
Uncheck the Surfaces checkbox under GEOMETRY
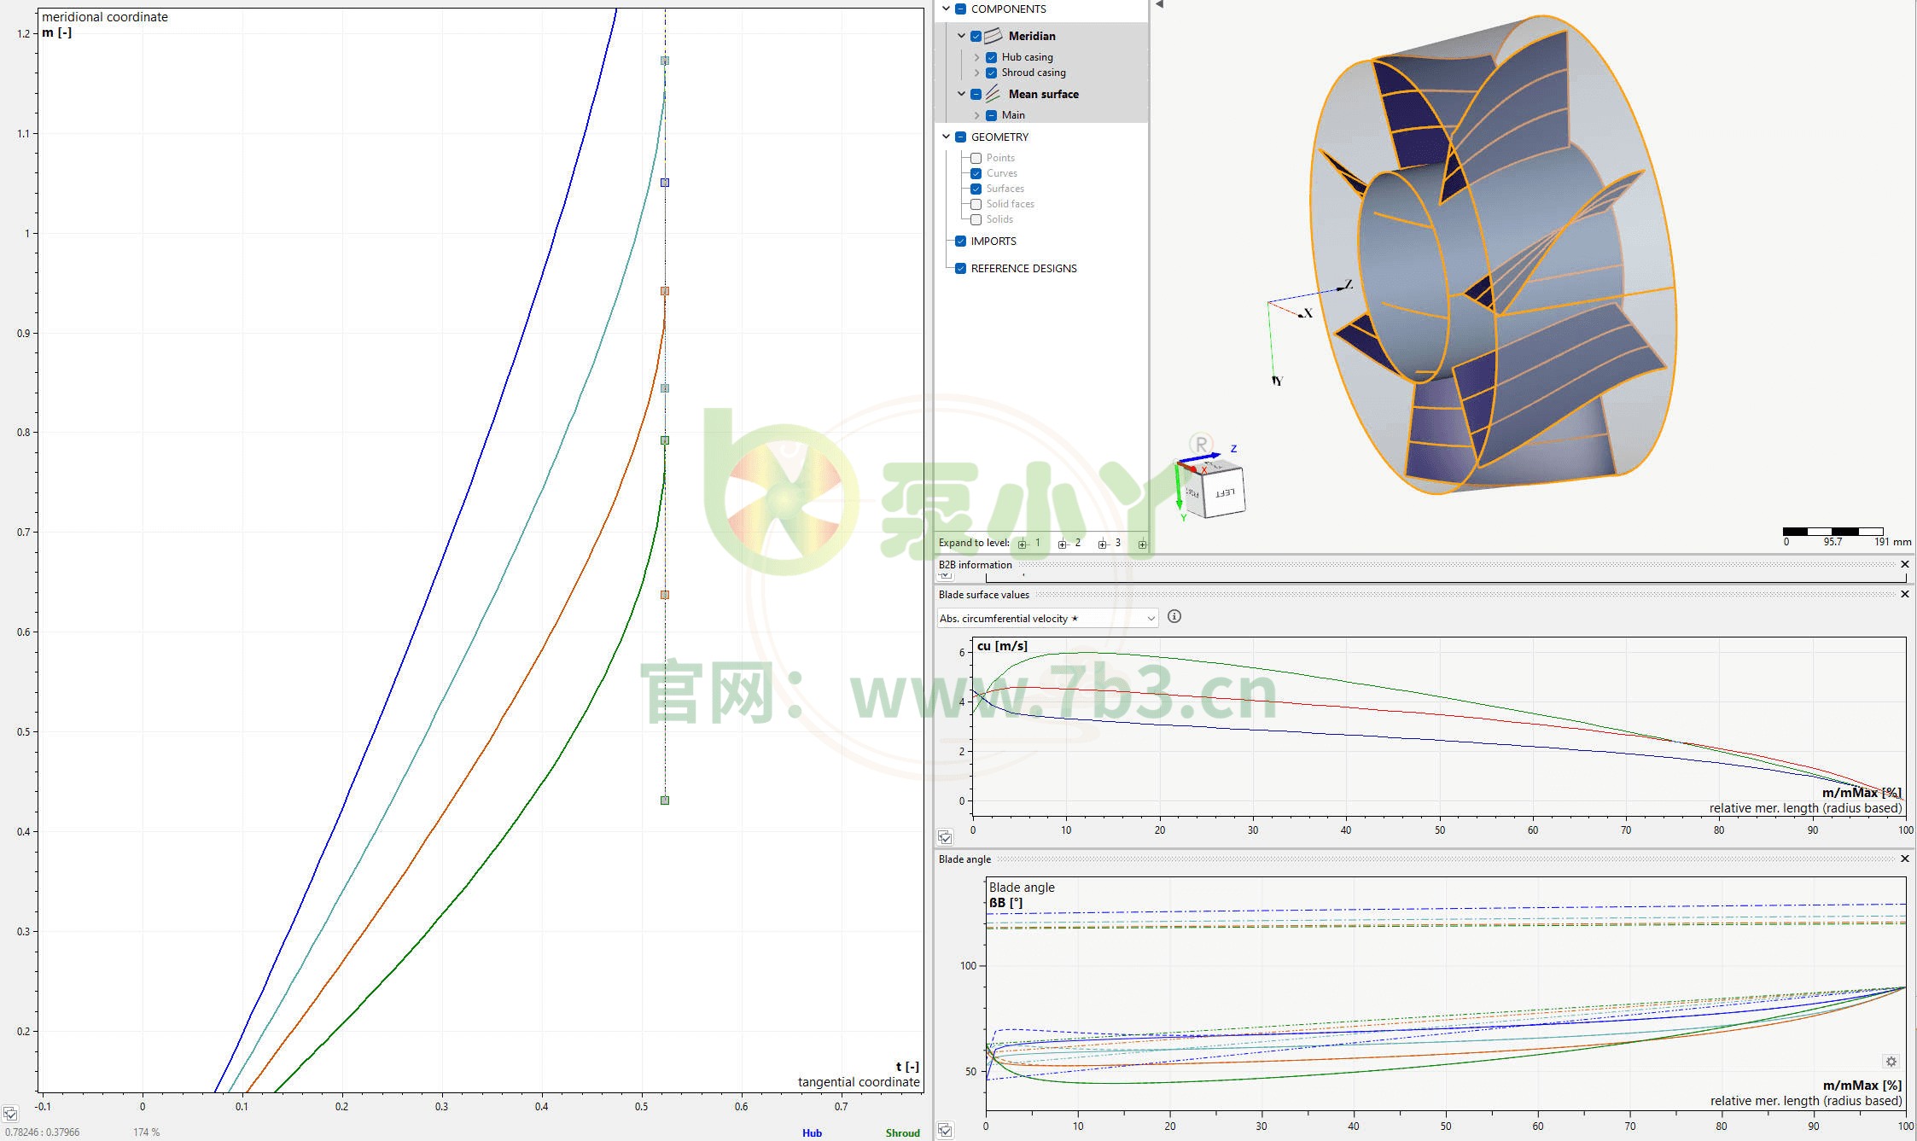976,189
